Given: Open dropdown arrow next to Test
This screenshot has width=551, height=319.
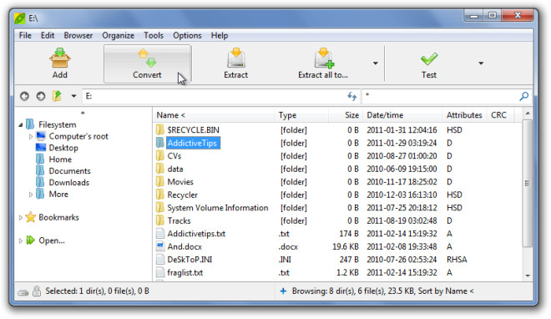Looking at the screenshot, I should coord(481,63).
